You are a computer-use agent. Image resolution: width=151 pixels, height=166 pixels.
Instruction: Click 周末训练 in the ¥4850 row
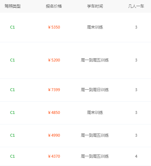coord(95,112)
